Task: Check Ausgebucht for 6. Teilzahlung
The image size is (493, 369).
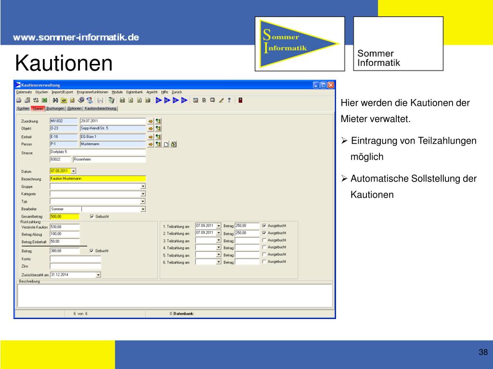Action: [264, 261]
